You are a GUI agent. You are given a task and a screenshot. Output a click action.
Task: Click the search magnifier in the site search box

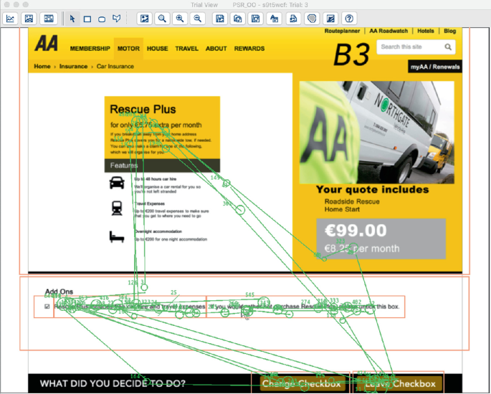(x=448, y=47)
